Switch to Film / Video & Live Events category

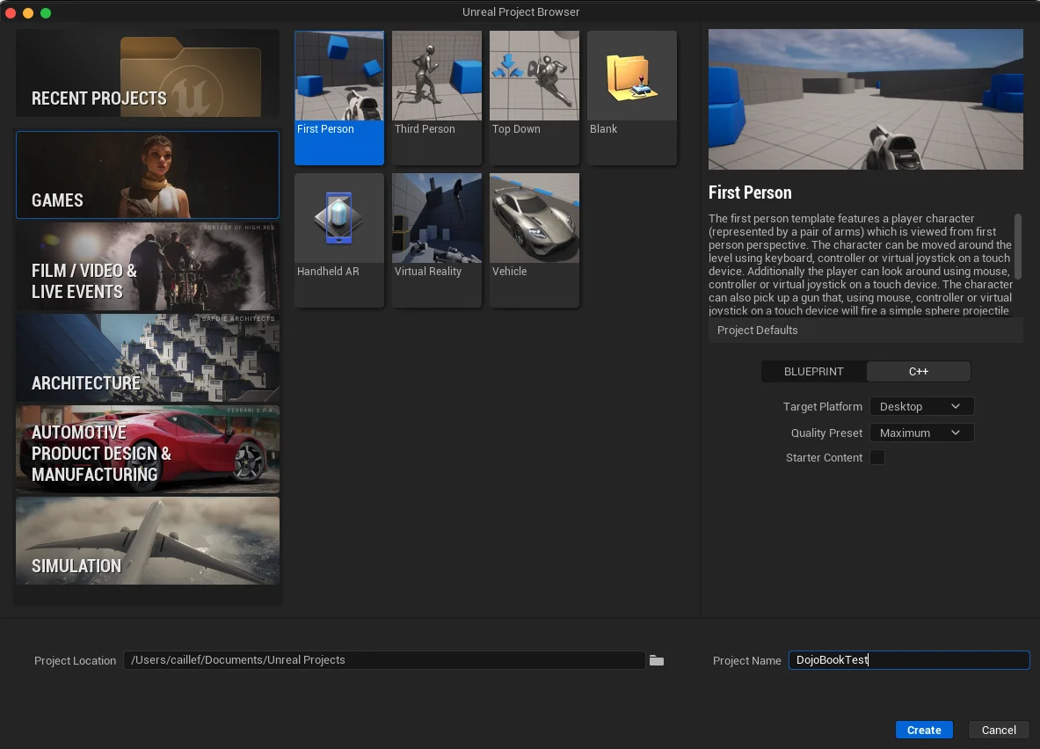coord(148,267)
